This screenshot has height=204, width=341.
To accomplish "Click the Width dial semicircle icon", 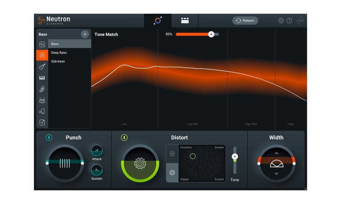I will pos(277,164).
